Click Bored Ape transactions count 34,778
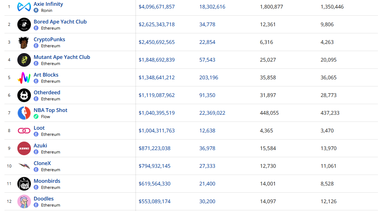 (207, 25)
